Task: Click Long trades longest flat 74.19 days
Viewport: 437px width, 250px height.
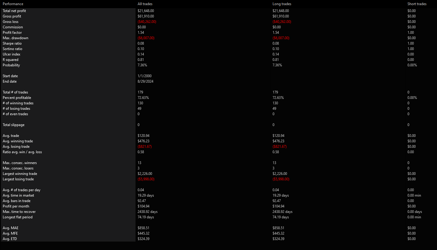Action: (x=281, y=217)
